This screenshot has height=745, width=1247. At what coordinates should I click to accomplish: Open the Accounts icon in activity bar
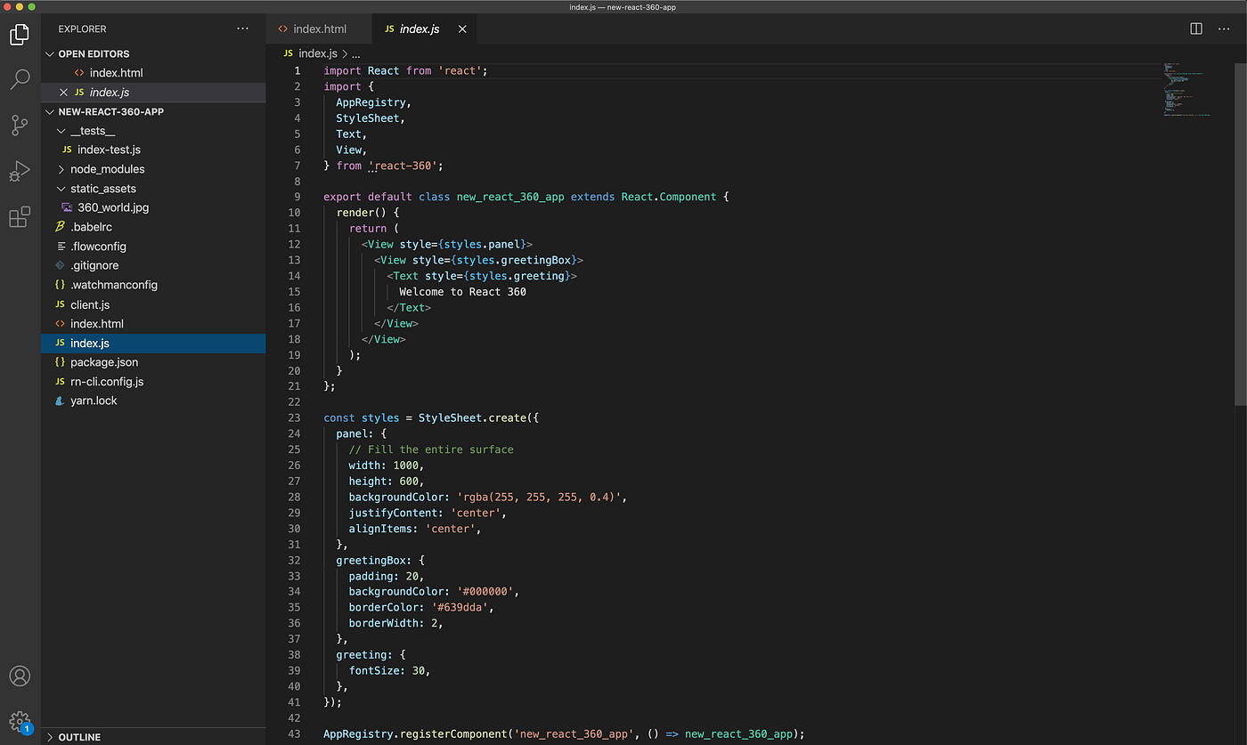click(x=20, y=676)
